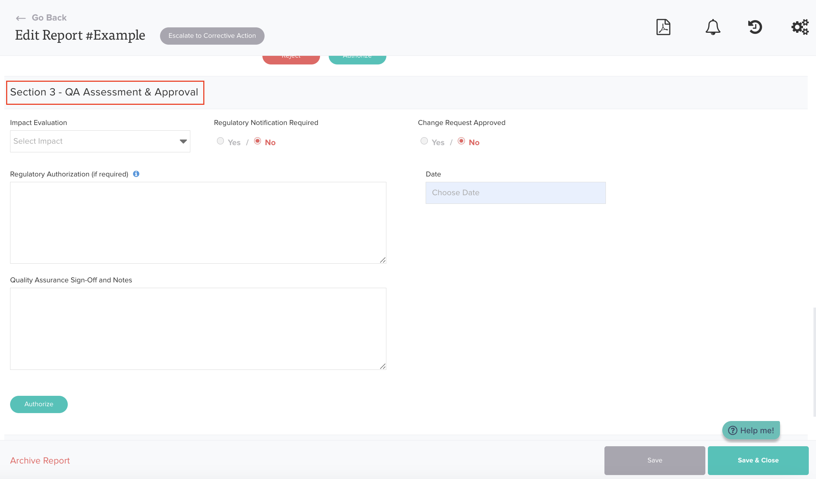Export report as PDF icon
The width and height of the screenshot is (816, 479).
[x=663, y=27]
